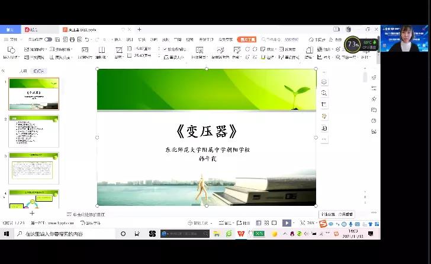Start slideshow with the play button

click(x=287, y=223)
